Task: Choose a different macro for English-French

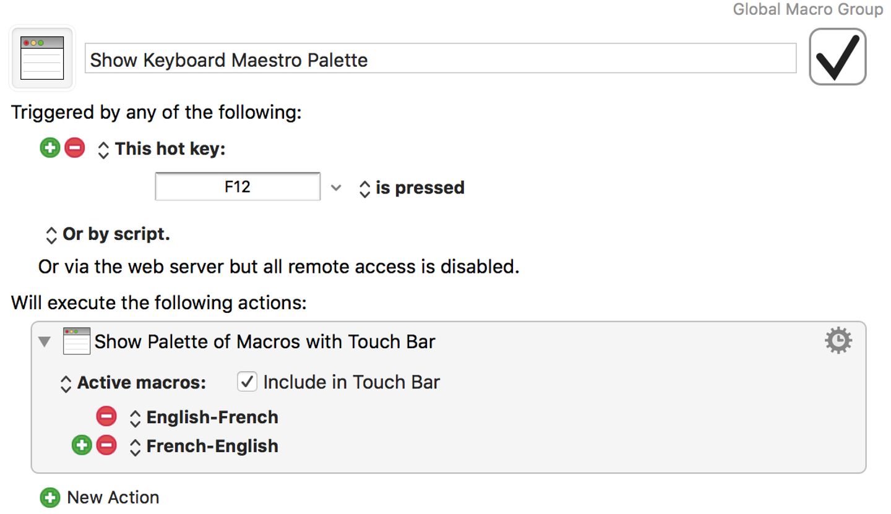Action: 136,418
